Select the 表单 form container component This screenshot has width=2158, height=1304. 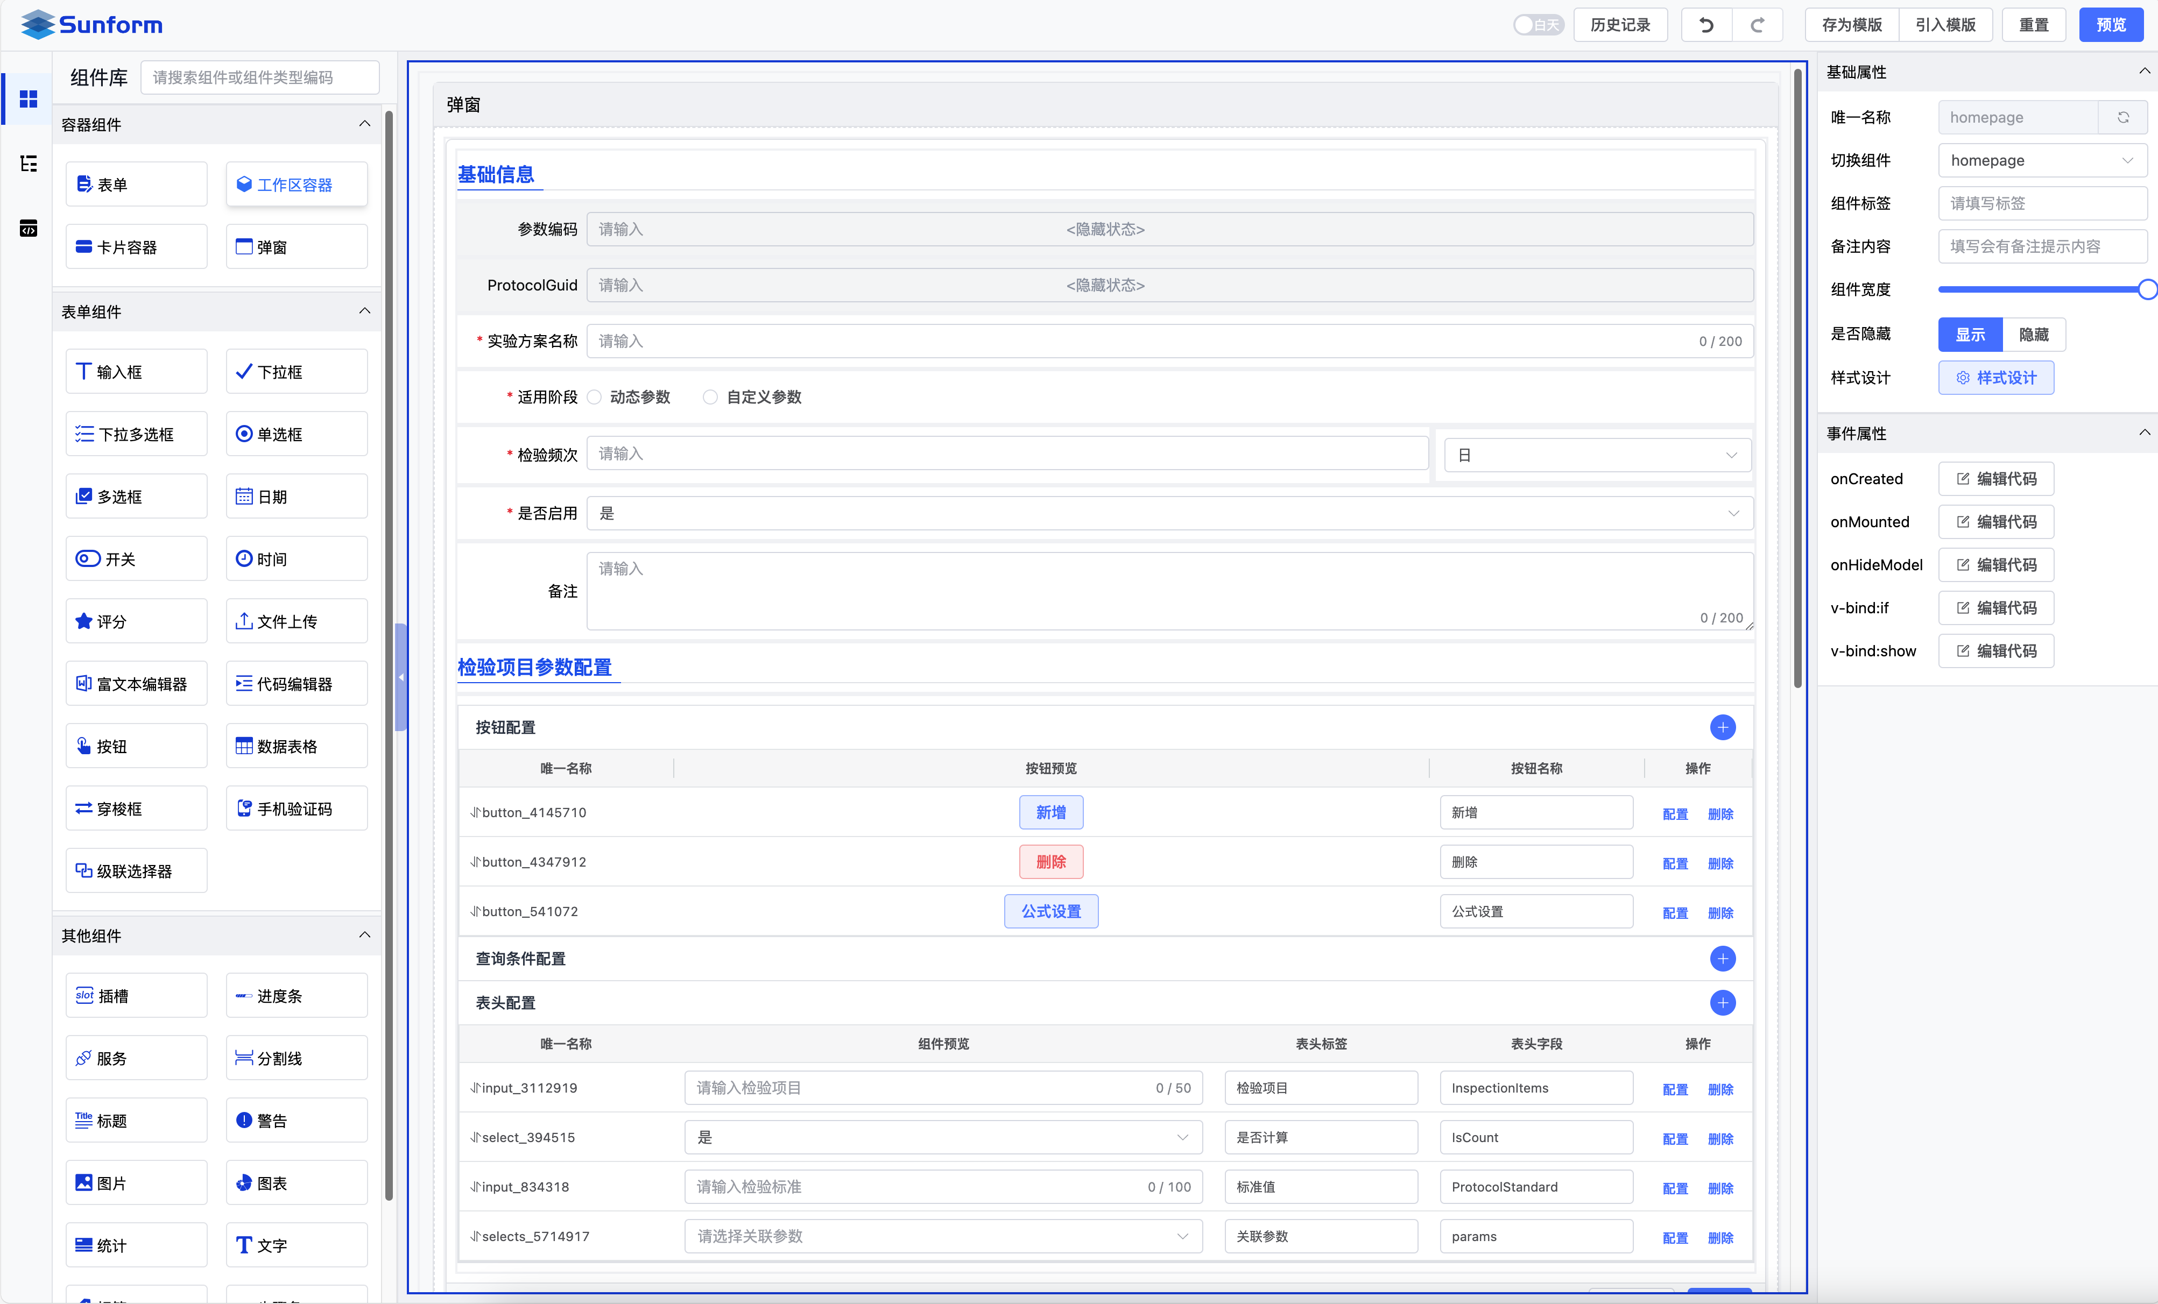tap(136, 184)
